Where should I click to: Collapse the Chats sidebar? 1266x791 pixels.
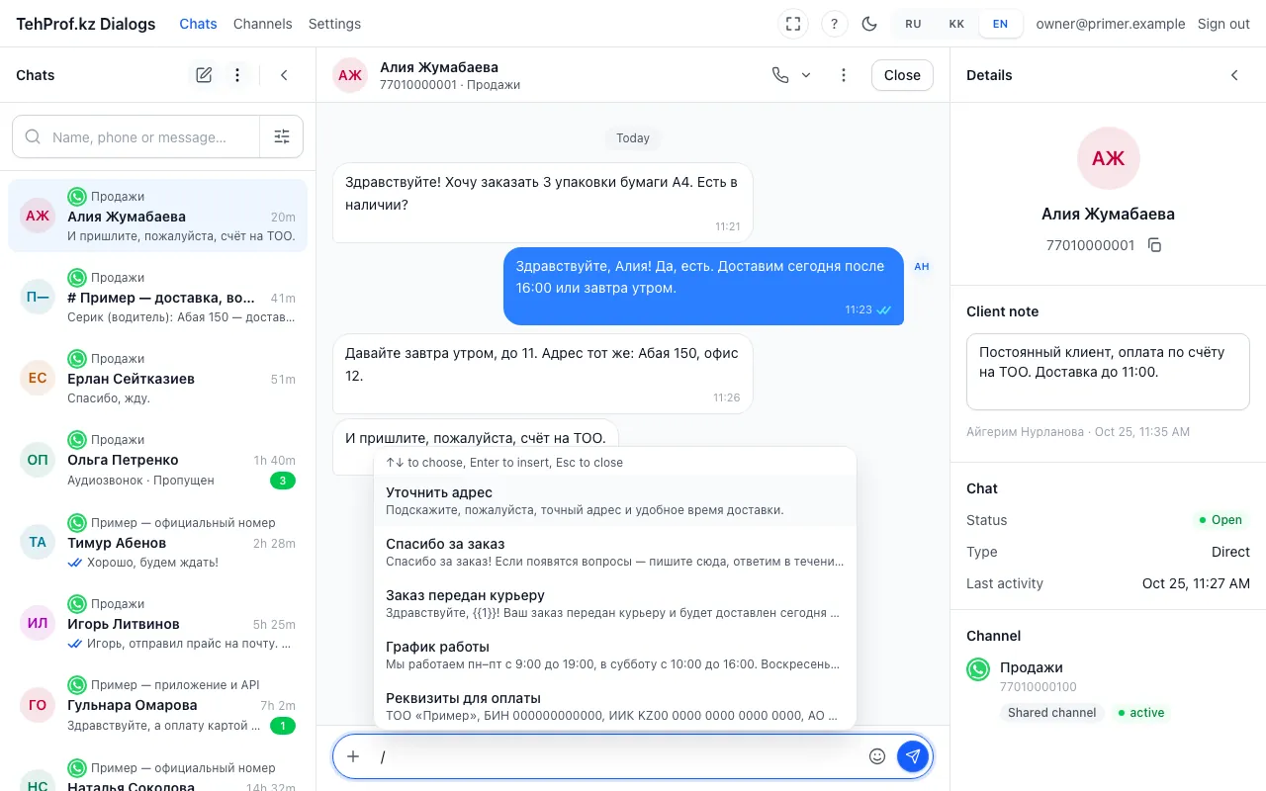pos(284,75)
